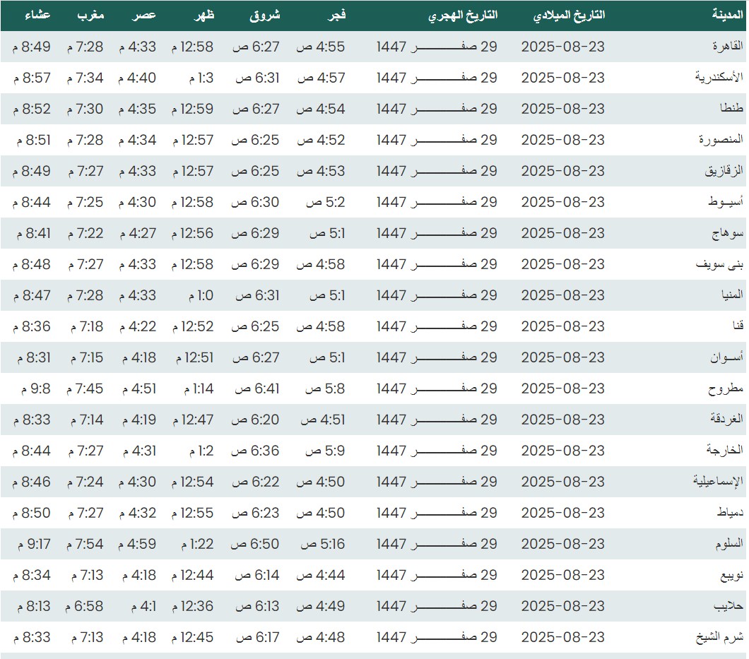Click the Fajr time in the القاهرة row
Image resolution: width=749 pixels, height=659 pixels.
320,47
